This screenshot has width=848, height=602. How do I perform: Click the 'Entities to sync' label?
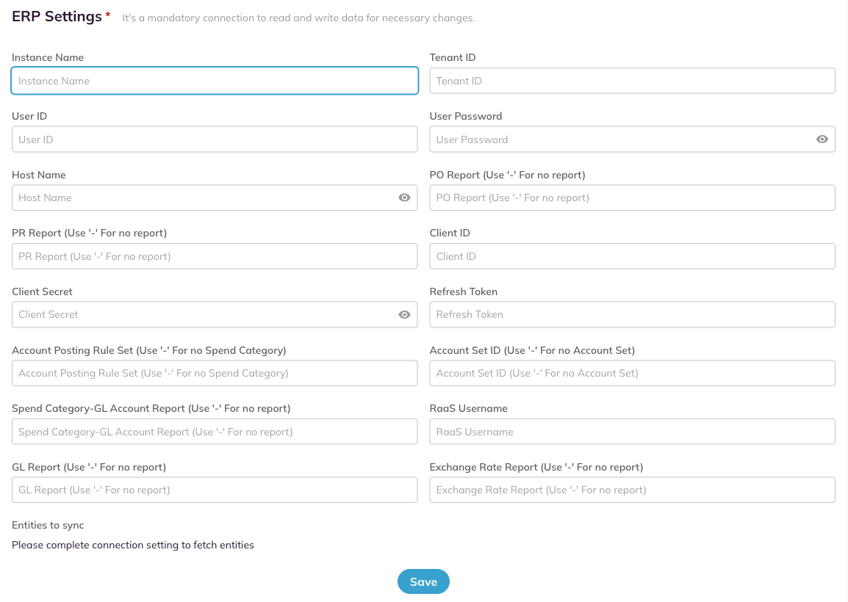[x=48, y=525]
